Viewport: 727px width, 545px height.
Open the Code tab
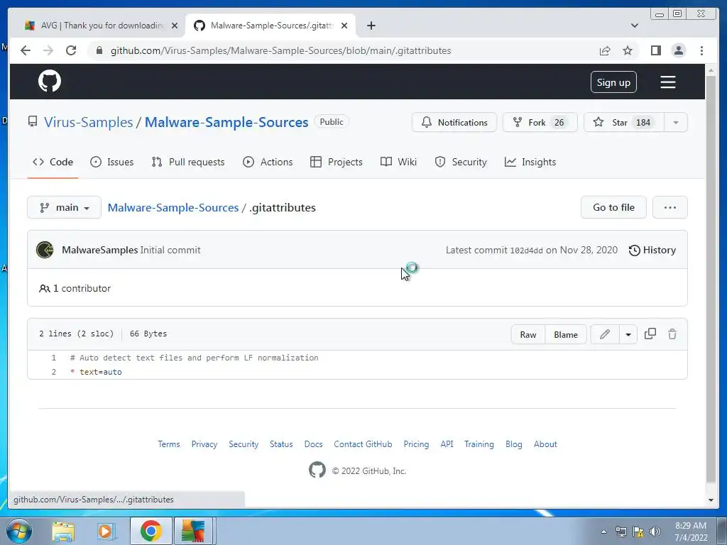pos(53,162)
